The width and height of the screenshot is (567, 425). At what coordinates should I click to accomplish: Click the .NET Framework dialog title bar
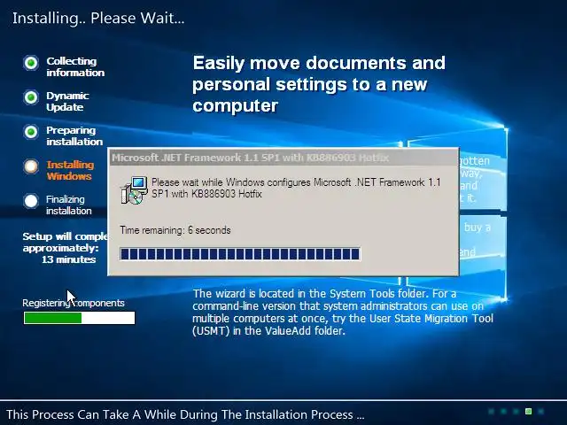[x=283, y=158]
